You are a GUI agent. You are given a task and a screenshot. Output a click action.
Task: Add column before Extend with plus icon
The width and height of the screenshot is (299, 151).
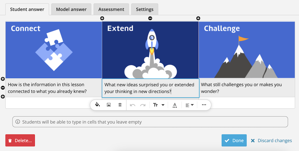tap(102, 18)
